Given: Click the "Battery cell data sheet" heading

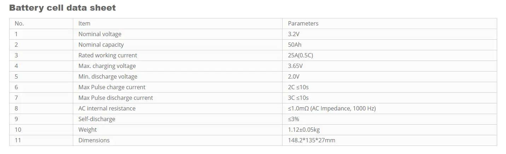Looking at the screenshot, I should point(62,8).
